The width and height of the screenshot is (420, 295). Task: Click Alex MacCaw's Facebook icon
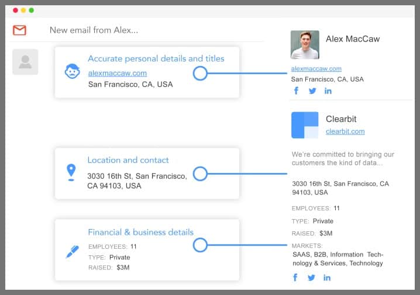click(296, 91)
